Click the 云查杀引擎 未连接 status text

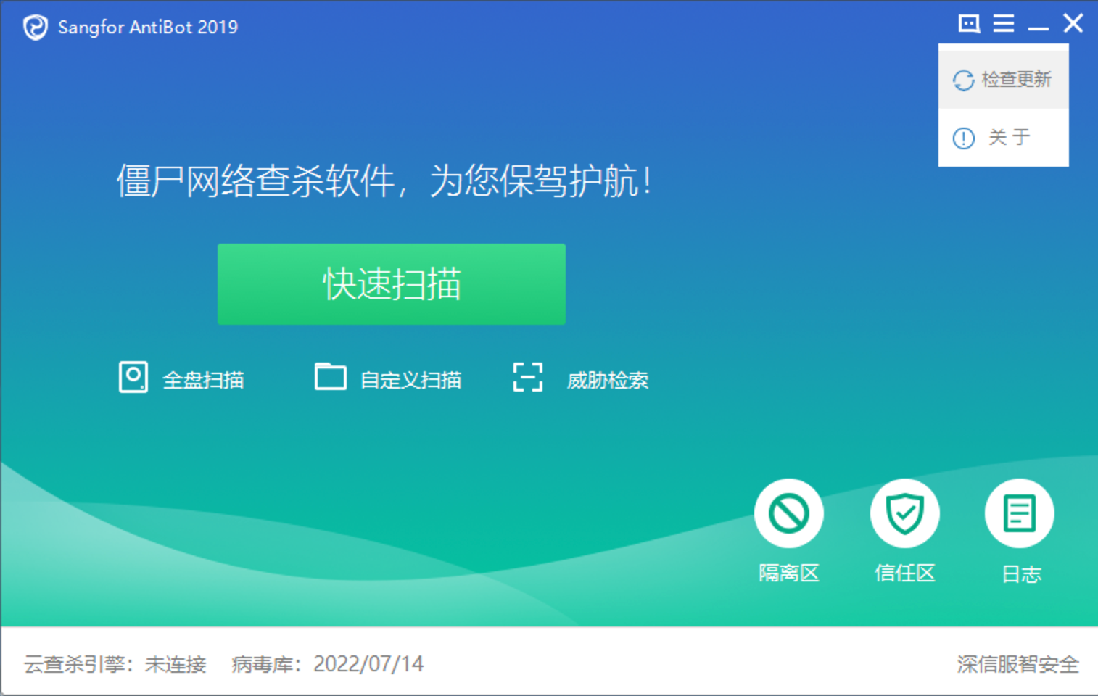(x=115, y=664)
